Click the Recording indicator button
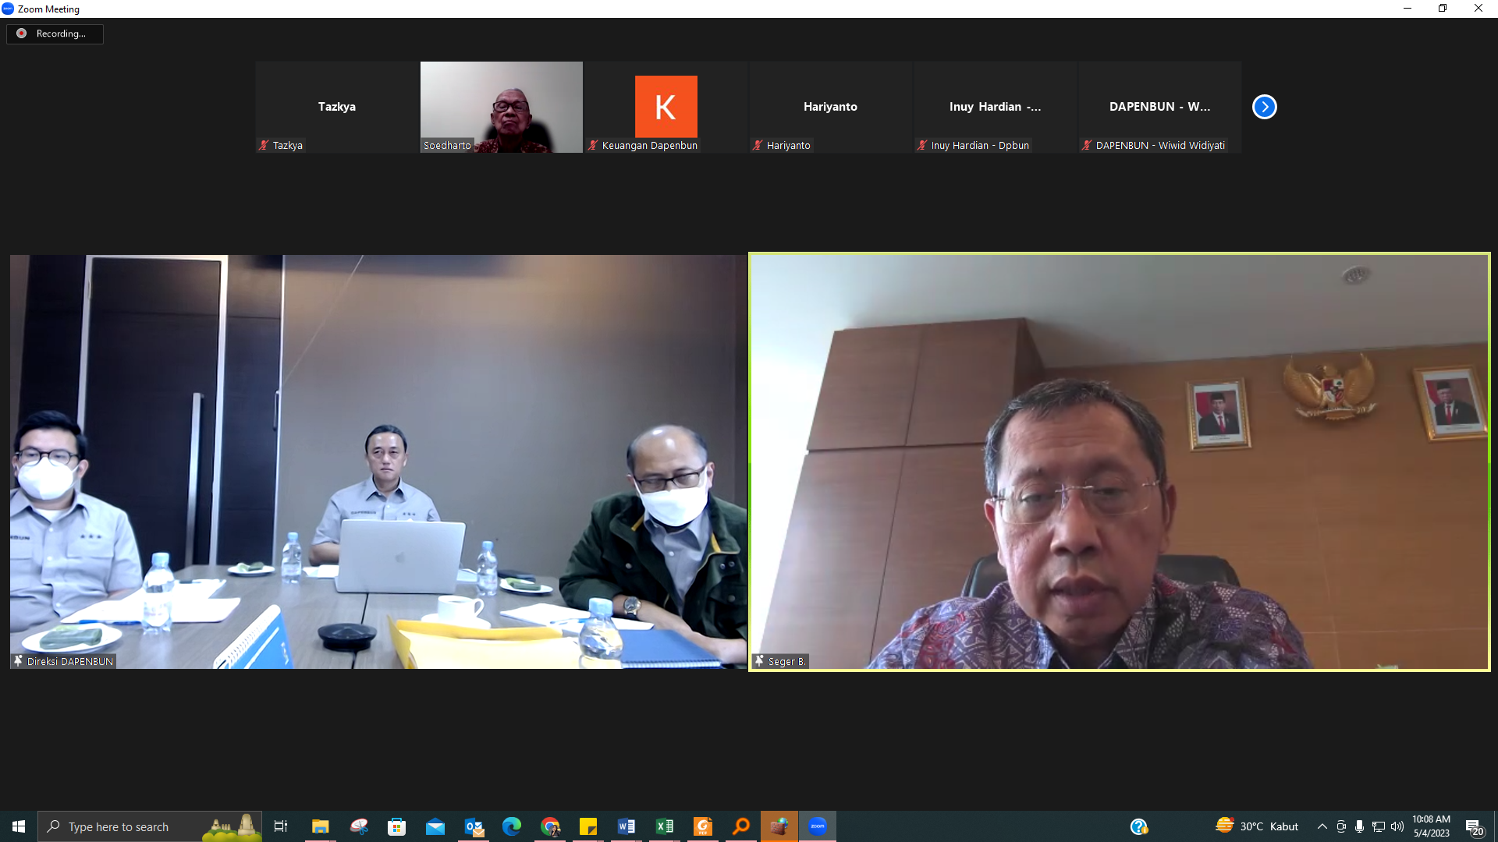The width and height of the screenshot is (1498, 842). click(55, 34)
